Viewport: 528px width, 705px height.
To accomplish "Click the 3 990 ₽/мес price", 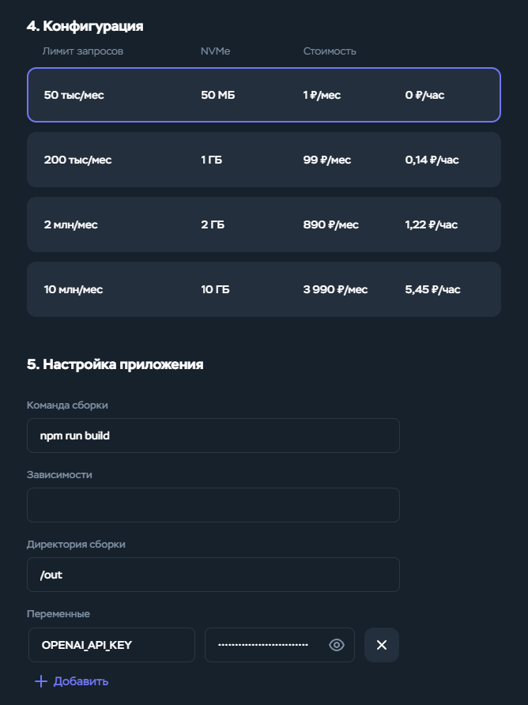I will [335, 289].
